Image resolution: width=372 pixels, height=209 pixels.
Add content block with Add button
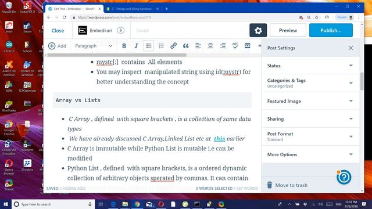click(57, 46)
